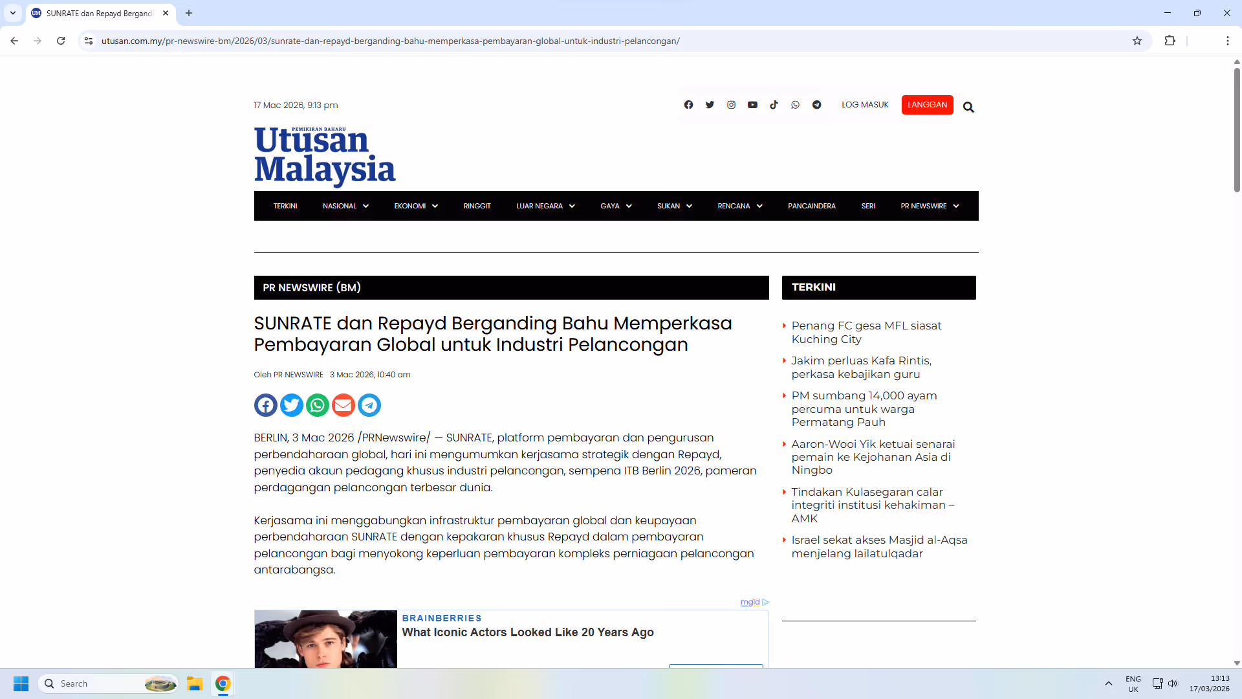Open Windows Start menu
Viewport: 1242px width, 699px height.
[x=21, y=683]
